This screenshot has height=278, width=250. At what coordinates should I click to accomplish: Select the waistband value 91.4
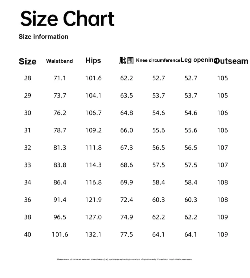coord(60,200)
